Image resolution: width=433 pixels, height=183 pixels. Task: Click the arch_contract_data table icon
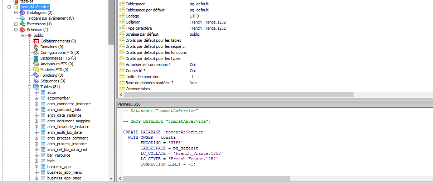click(x=43, y=110)
